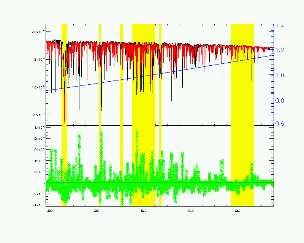Click the upper plot's 5.0×10 y-axis label

tap(38, 115)
